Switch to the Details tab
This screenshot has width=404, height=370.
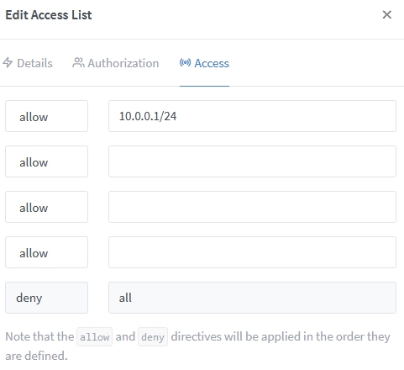tap(28, 63)
